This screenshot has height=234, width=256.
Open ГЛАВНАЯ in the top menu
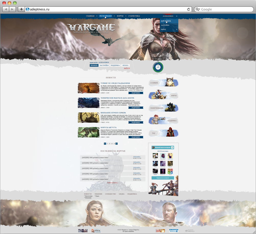[x=90, y=16]
